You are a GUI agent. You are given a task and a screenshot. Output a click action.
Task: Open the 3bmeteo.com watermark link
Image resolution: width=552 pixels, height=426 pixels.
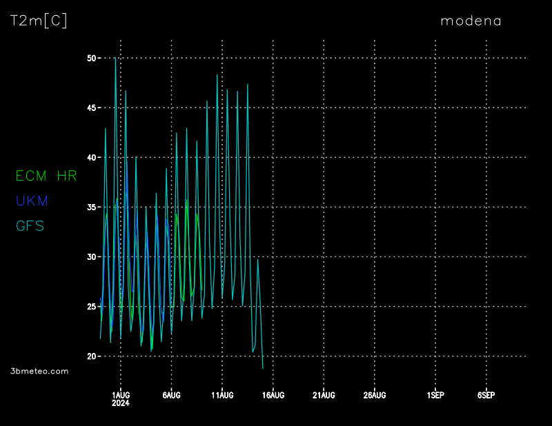tap(39, 371)
